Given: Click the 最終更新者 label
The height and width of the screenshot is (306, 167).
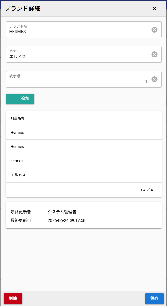Looking at the screenshot, I should point(21,212).
